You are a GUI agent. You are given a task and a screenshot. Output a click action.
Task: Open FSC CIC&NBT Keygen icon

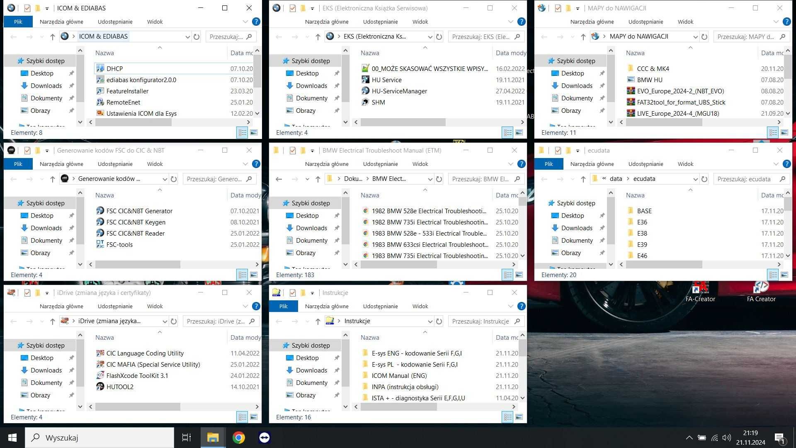[x=100, y=222]
